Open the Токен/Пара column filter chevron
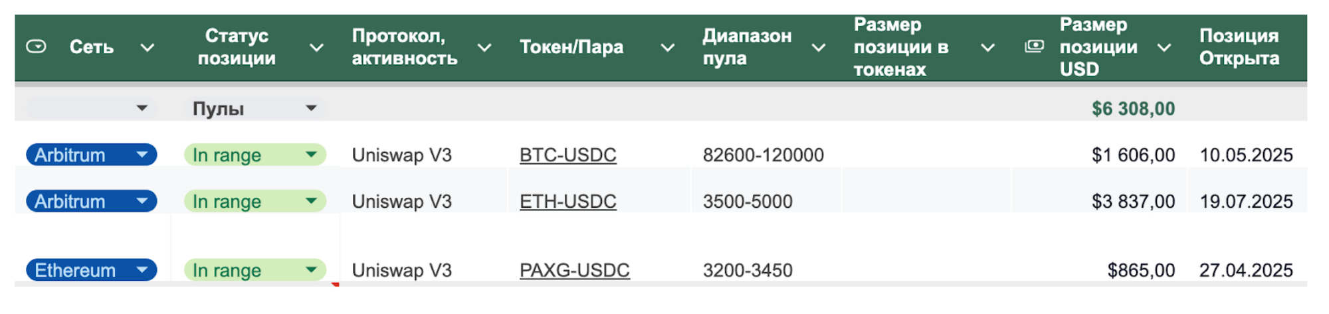This screenshot has height=314, width=1329. (x=668, y=47)
